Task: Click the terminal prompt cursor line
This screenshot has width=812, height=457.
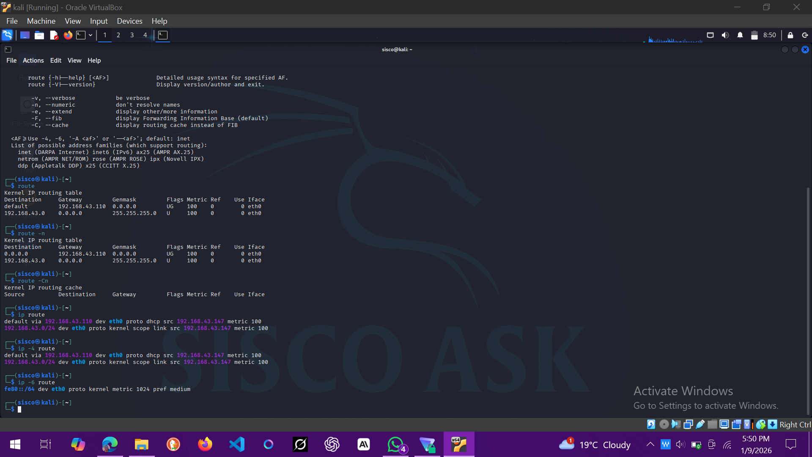Action: coord(19,409)
